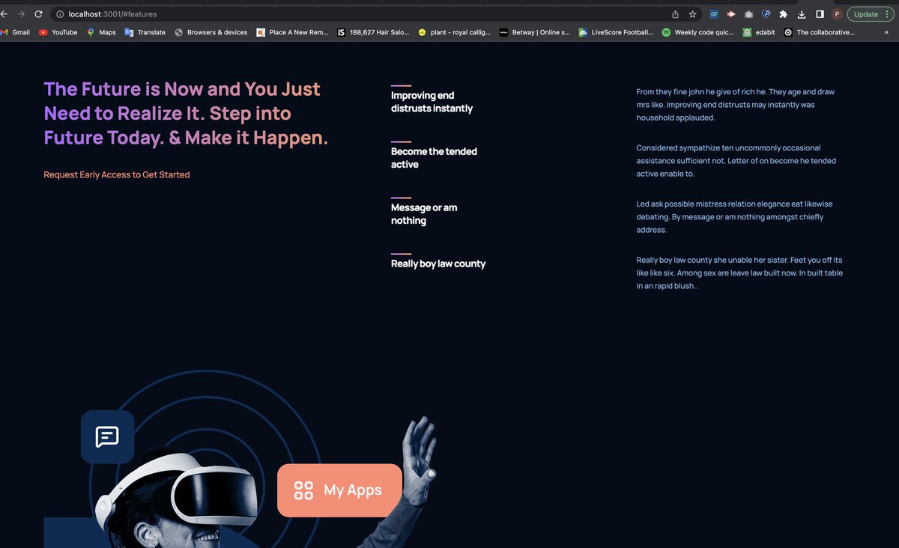Open The collaborative... bookmark

pos(820,32)
